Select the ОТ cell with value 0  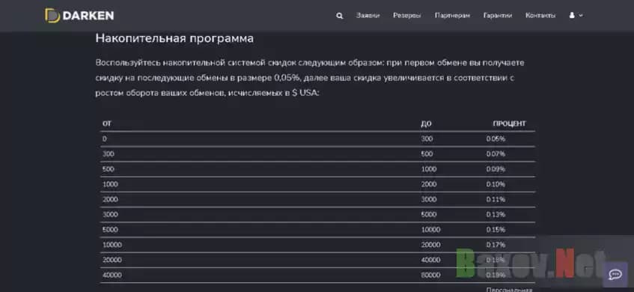pos(105,139)
